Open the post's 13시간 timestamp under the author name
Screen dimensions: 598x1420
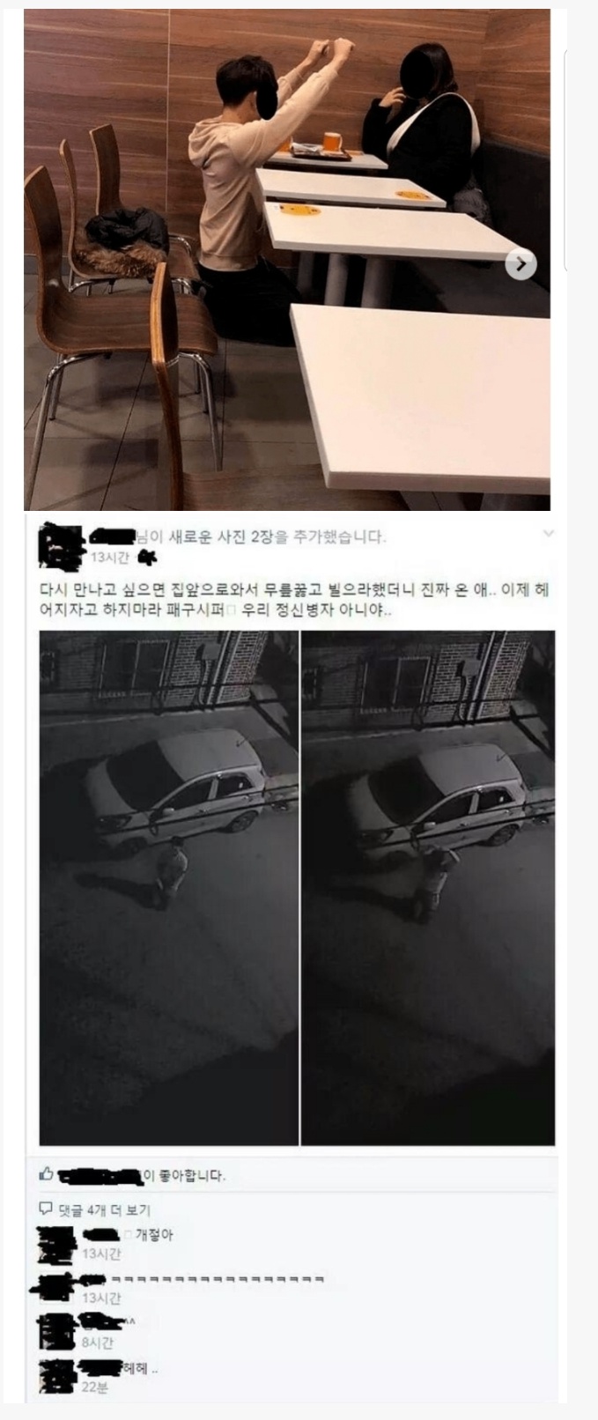[110, 558]
